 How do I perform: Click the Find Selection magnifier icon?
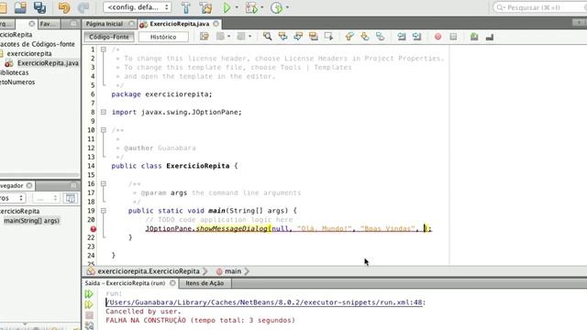click(x=267, y=37)
